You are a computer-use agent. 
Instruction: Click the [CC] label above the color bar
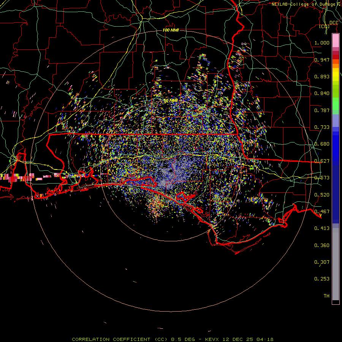coord(324,26)
